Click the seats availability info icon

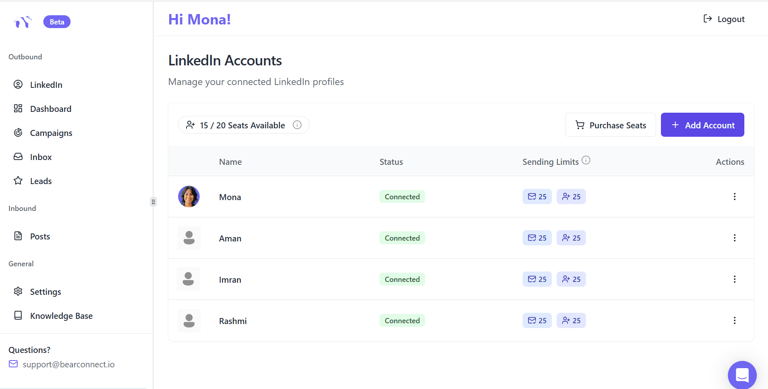click(x=297, y=125)
